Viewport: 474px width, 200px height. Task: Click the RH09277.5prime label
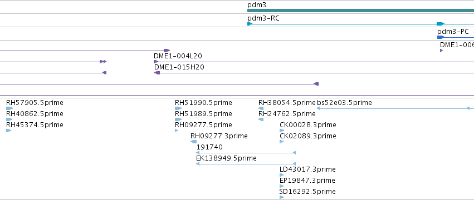tap(203, 125)
